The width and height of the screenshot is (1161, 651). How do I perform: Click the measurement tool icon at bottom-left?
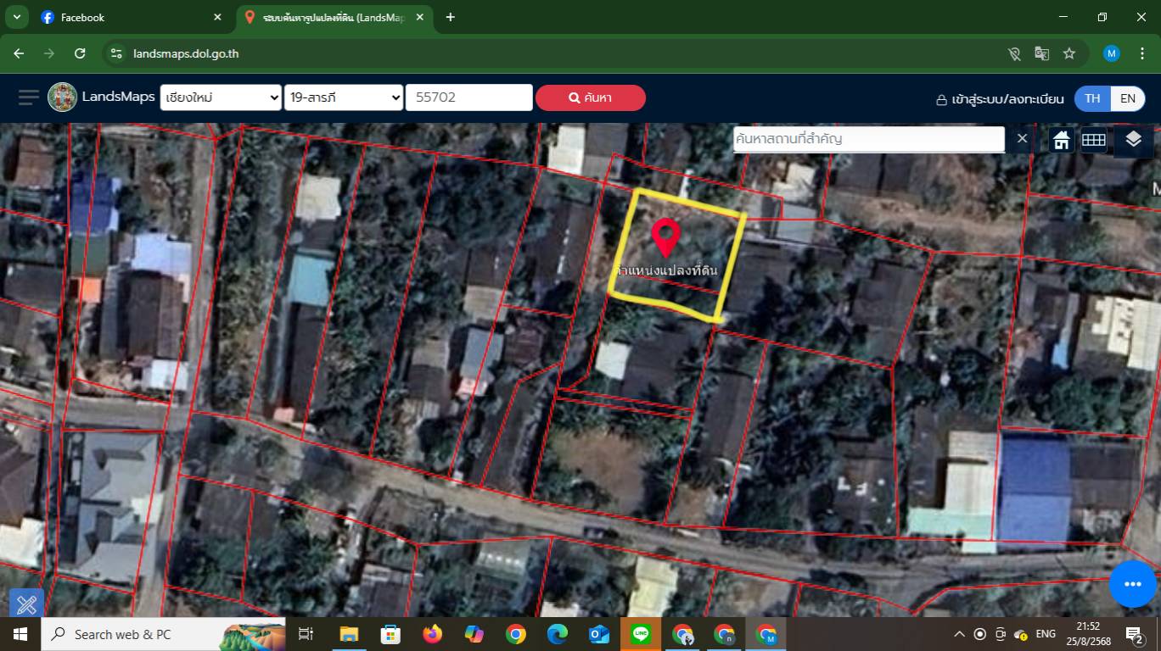pos(26,604)
